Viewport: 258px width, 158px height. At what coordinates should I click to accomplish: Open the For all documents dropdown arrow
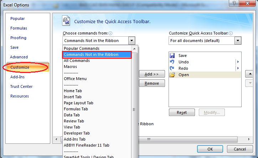pyautogui.click(x=238, y=41)
